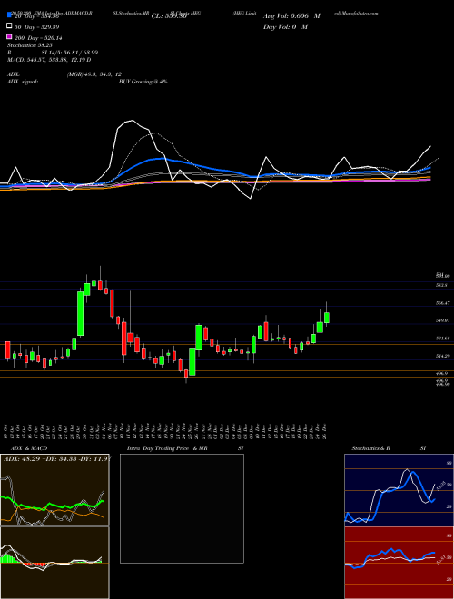Click the 'Day Vol: 0 M' value

285,26
